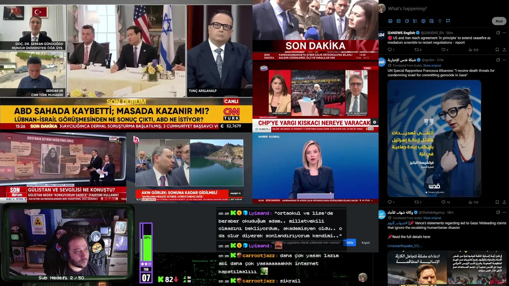
Task: Like the @qudsn Albanese tweet
Action: point(445,202)
